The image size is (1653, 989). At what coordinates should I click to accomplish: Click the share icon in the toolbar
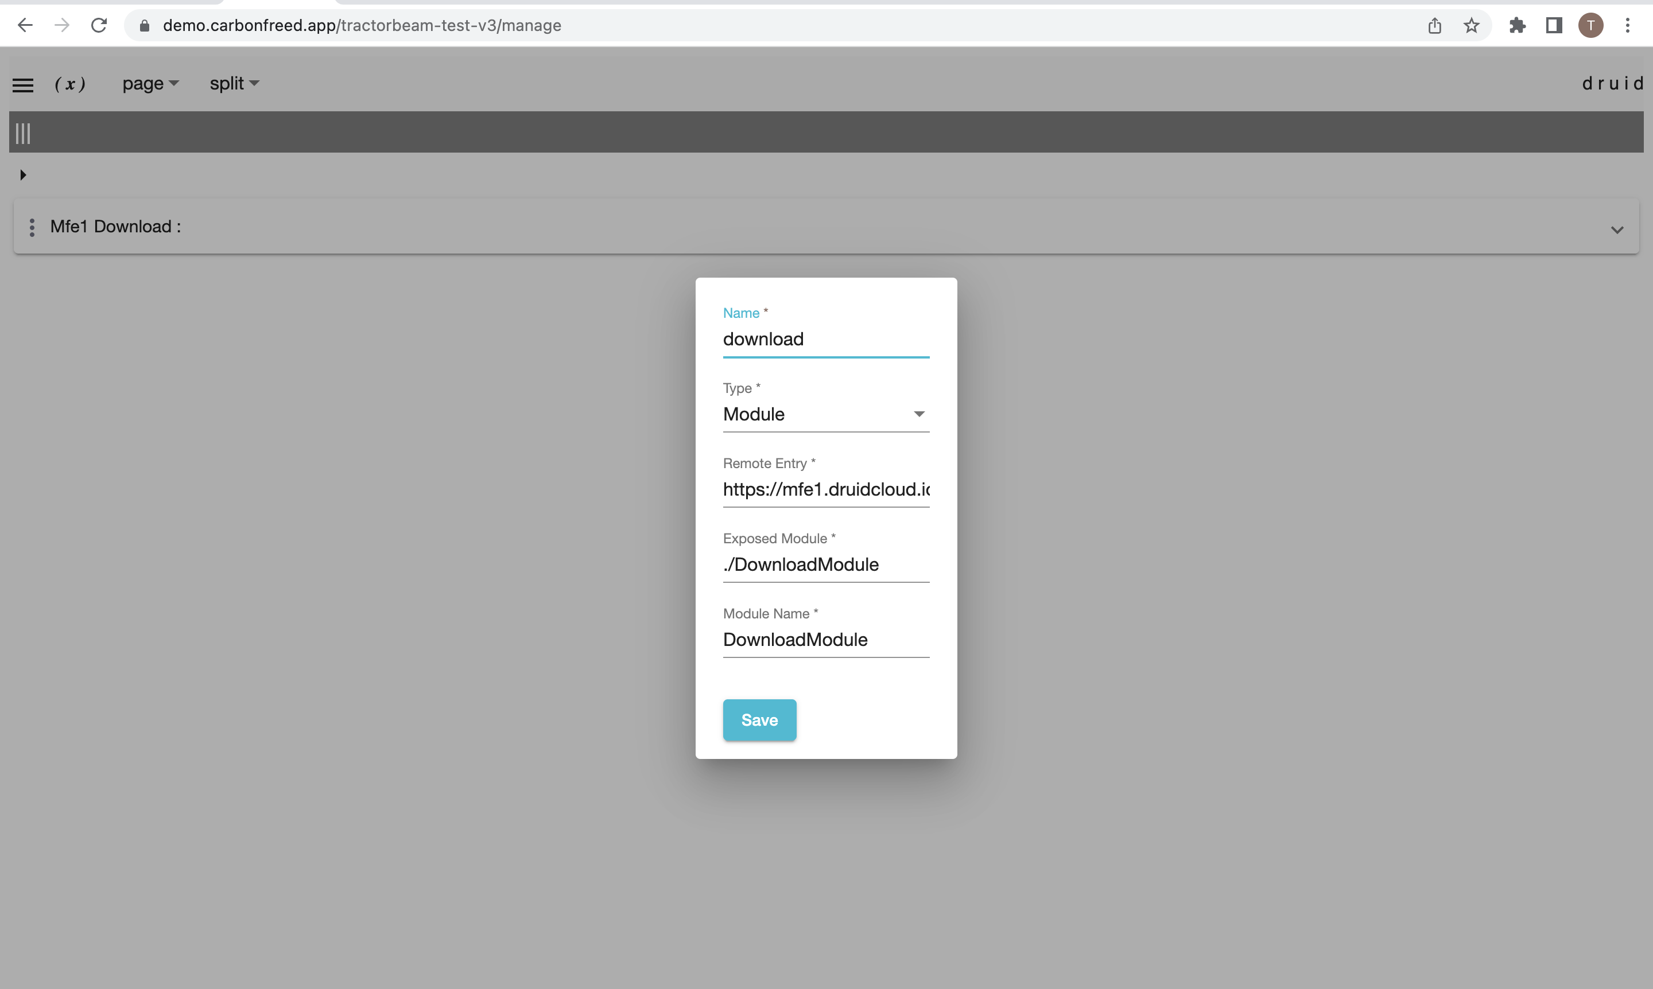1434,25
